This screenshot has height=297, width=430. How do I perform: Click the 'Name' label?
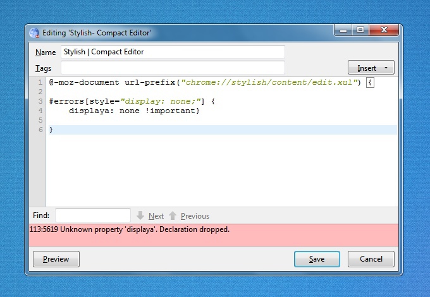pyautogui.click(x=46, y=52)
